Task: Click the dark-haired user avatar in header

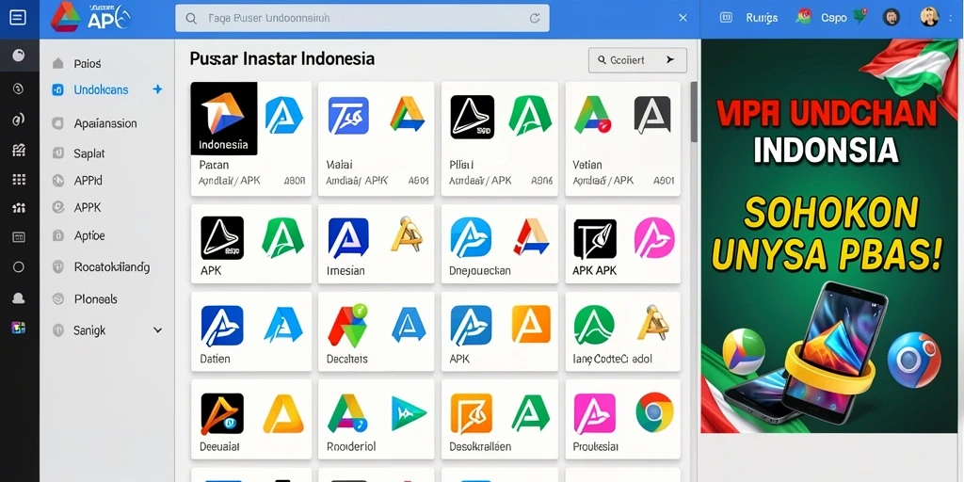Action: coord(892,17)
